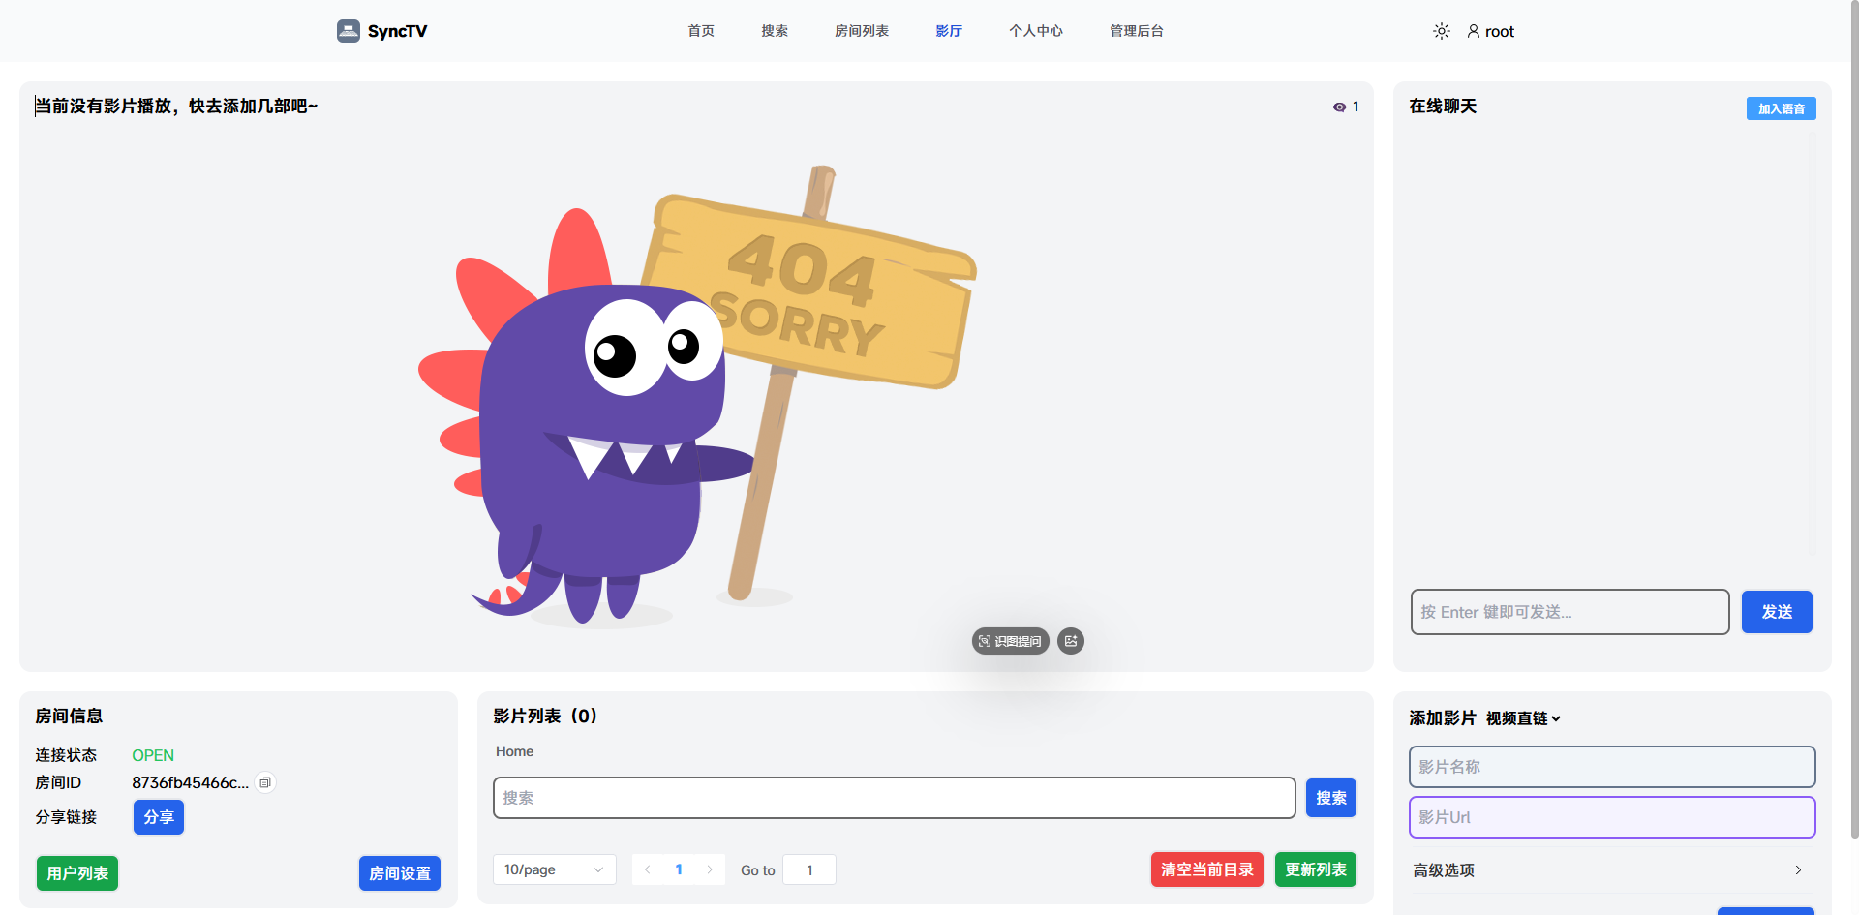Click the SyncTV logo icon
The height and width of the screenshot is (915, 1859).
349,31
